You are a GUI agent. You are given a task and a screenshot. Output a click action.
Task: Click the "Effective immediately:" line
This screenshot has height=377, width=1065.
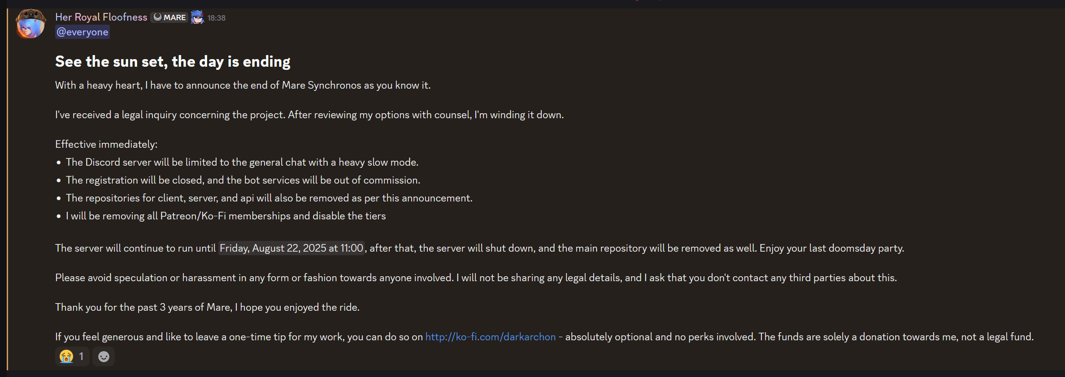tap(106, 144)
